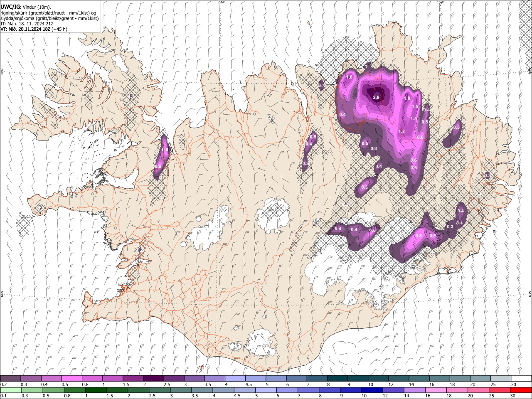Pick the upper legend dark teal 8–9 swatch
Screen dimensions: 532x399
(x=337, y=378)
